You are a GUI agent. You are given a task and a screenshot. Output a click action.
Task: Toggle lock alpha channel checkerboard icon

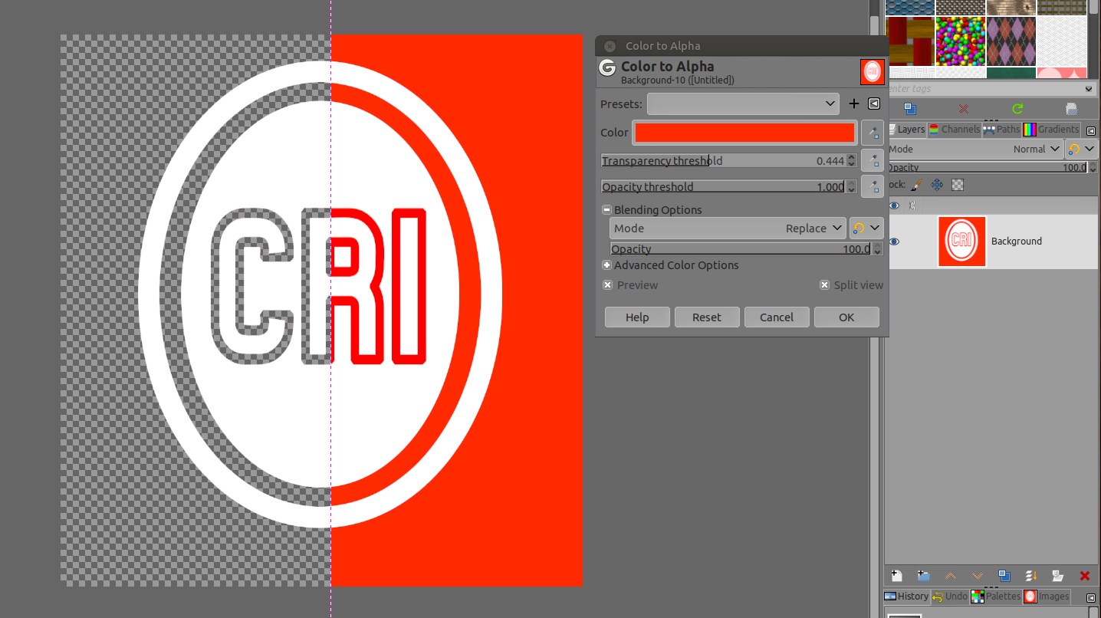click(x=958, y=185)
